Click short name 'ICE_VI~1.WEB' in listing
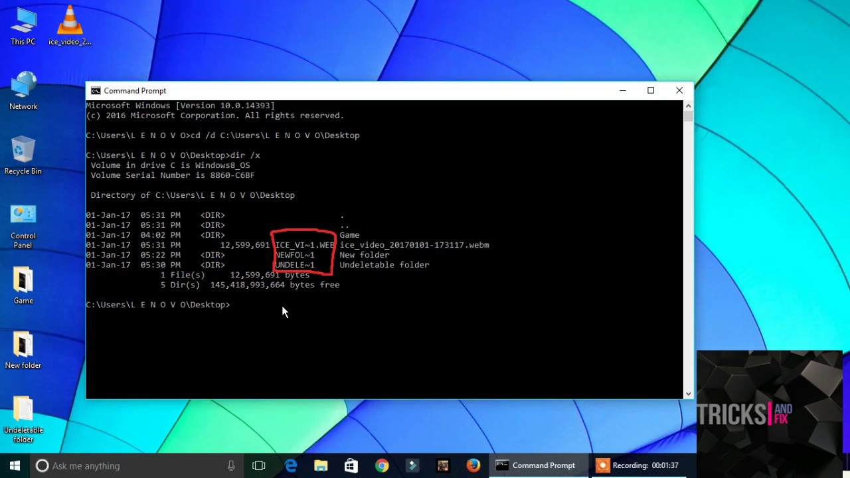Viewport: 850px width, 478px height. point(305,245)
